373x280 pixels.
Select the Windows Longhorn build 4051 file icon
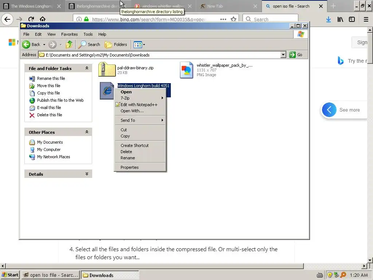[107, 90]
